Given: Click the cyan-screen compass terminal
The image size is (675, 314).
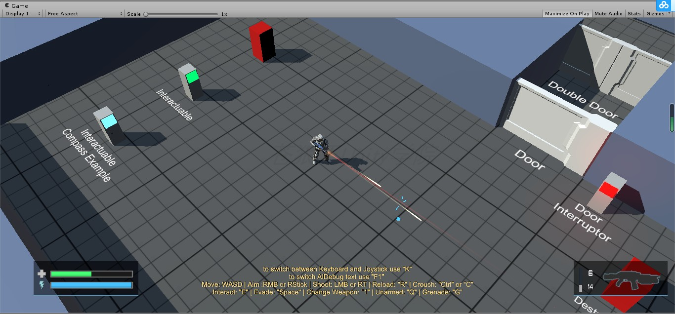Looking at the screenshot, I should pyautogui.click(x=109, y=126).
